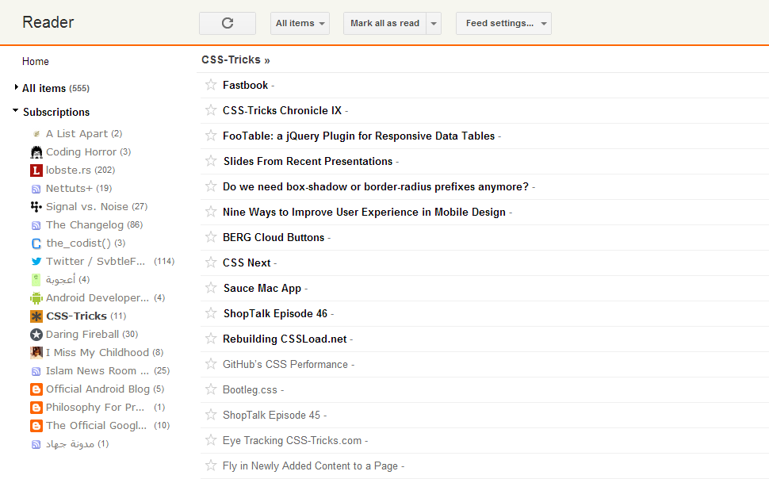Expand the All items triangle

pyautogui.click(x=16, y=87)
